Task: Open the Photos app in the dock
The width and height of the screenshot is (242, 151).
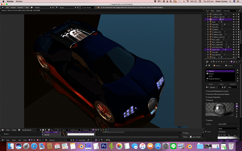Action: [120, 146]
